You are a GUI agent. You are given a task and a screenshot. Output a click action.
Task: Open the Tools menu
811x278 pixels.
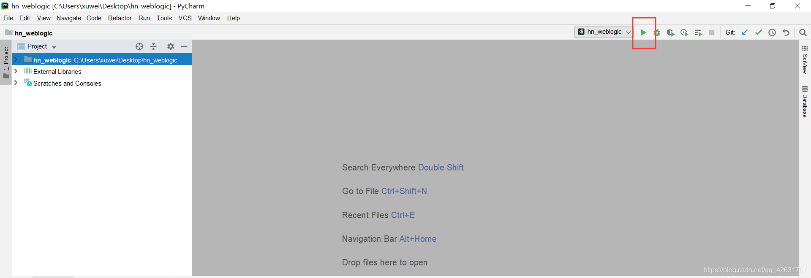pos(164,18)
